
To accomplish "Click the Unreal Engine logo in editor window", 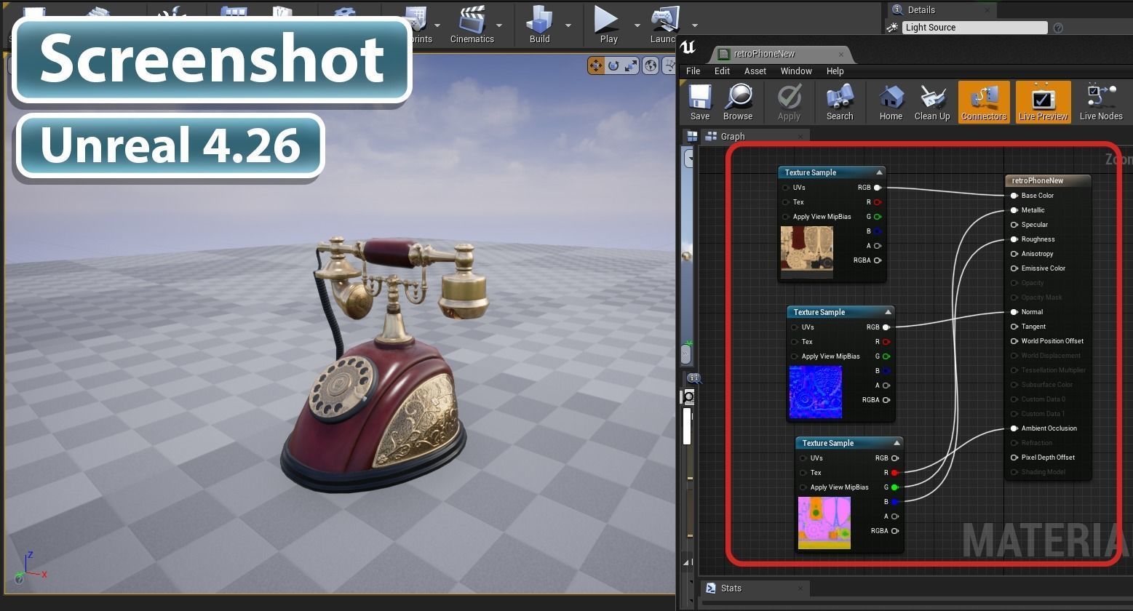I will tap(688, 48).
